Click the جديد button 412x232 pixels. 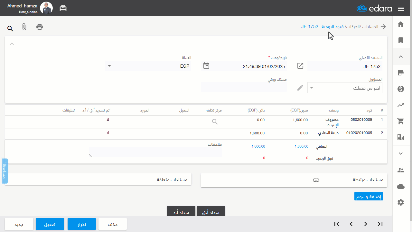[19, 224]
